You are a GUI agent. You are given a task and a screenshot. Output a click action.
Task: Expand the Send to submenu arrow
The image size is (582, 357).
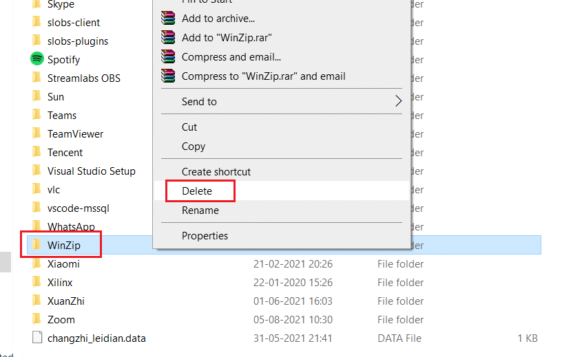coord(397,102)
